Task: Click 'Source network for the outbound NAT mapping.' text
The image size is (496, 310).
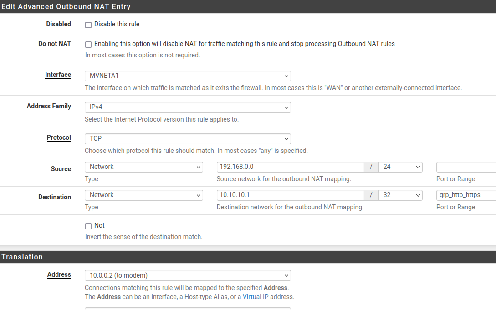Action: [x=284, y=179]
